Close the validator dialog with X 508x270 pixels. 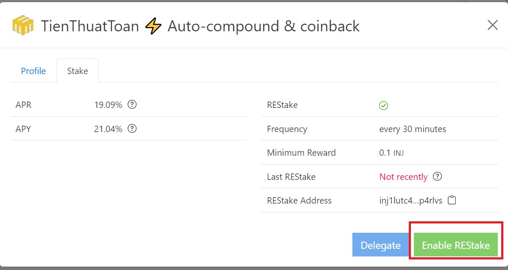[x=492, y=25]
